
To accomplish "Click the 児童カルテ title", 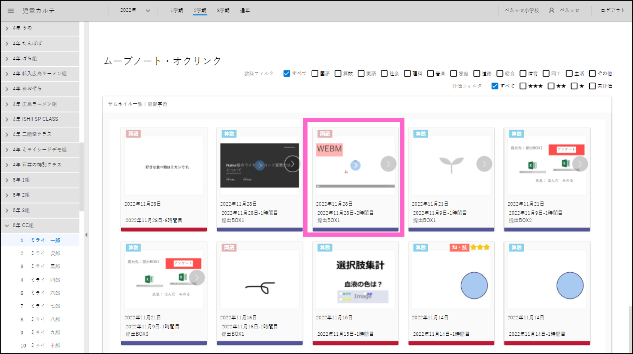I will coord(39,11).
